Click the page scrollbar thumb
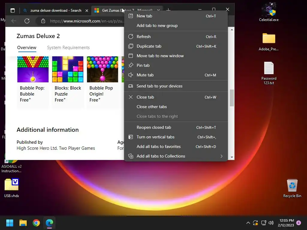Image resolution: width=307 pixels, height=230 pixels. tap(232, 98)
